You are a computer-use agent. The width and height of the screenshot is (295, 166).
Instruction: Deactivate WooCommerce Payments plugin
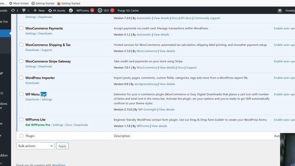[x=45, y=33]
